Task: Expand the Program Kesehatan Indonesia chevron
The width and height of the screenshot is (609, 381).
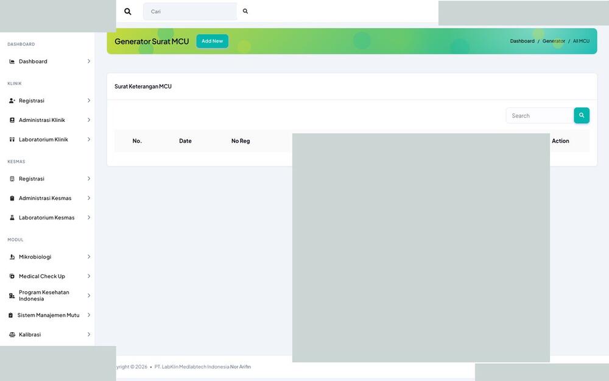Action: click(88, 296)
